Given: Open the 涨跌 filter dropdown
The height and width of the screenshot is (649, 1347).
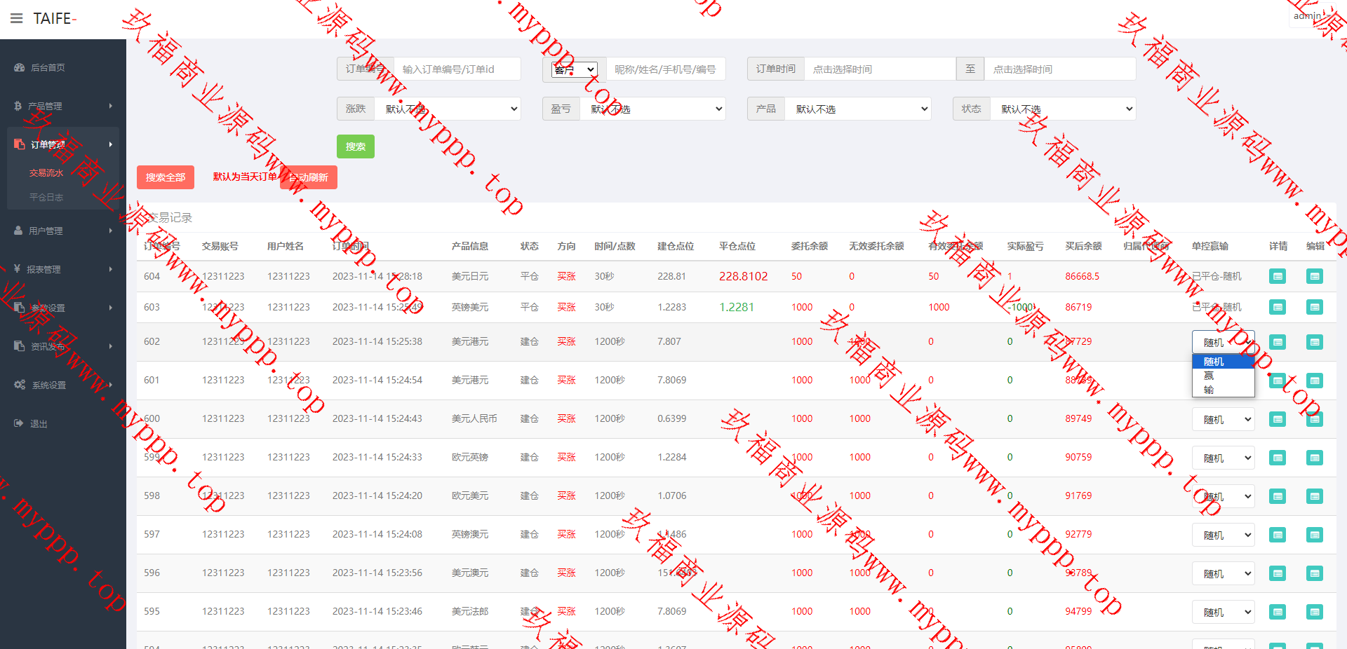Looking at the screenshot, I should point(449,109).
